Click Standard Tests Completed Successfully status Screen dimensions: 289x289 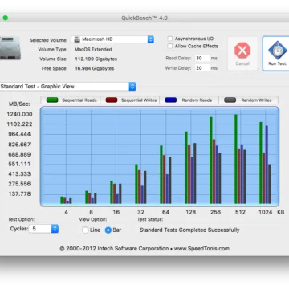189,230
